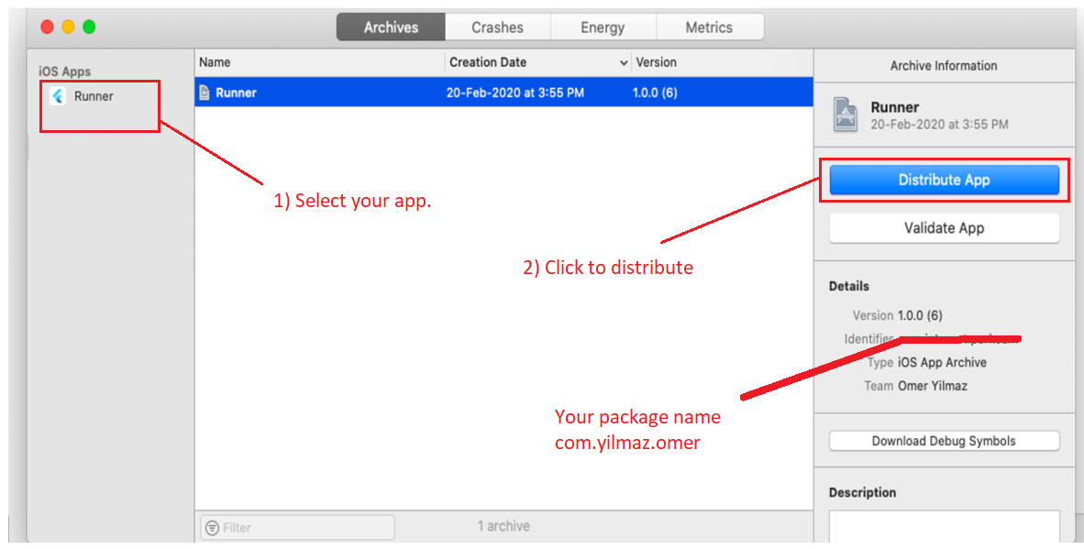Image resolution: width=1084 pixels, height=549 pixels.
Task: Click the archive file icon in Runner row
Action: 204,93
